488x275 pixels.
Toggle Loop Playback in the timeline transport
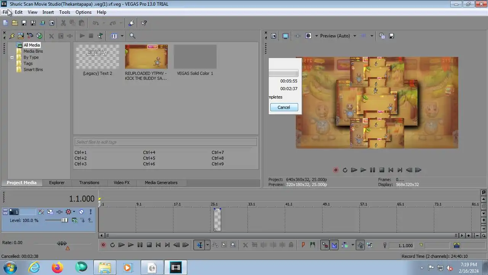coord(112,245)
